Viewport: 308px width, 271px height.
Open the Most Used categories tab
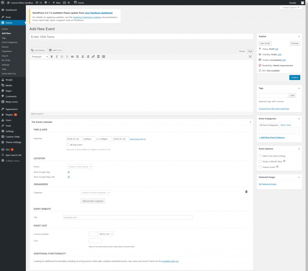(x=285, y=125)
